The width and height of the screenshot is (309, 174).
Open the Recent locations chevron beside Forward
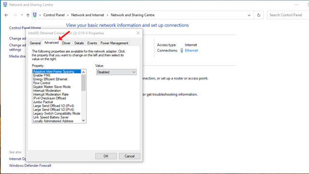[22, 15]
